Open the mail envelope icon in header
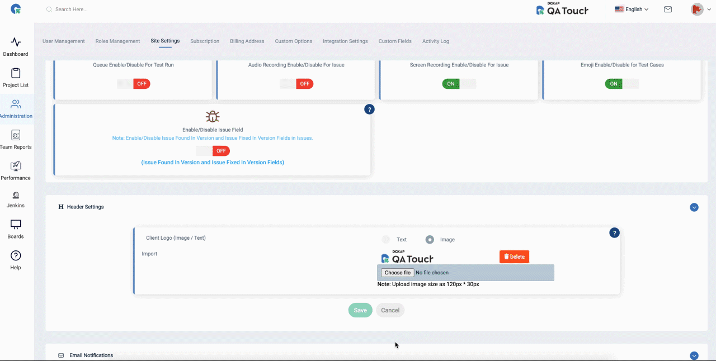716x361 pixels. click(668, 9)
